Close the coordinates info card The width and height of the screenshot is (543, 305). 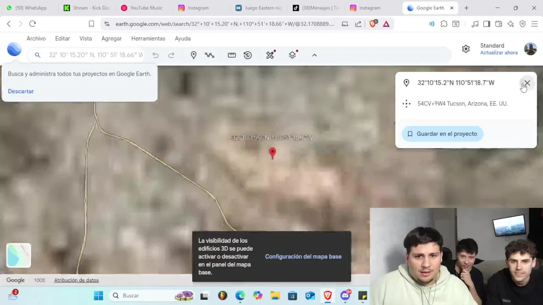527,83
